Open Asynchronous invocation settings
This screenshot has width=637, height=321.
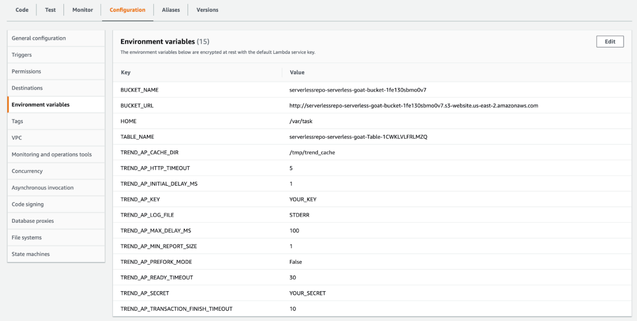[x=43, y=188]
